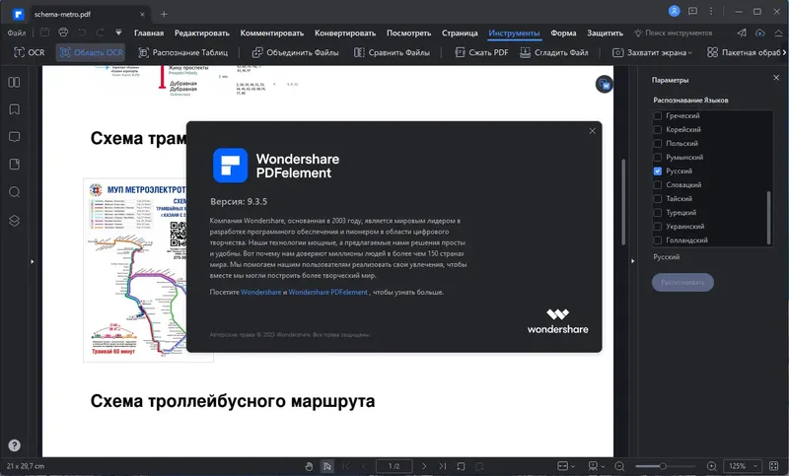Screen dimensions: 789x476
Task: Show more toolbar items with the right chevron
Action: [x=784, y=52]
